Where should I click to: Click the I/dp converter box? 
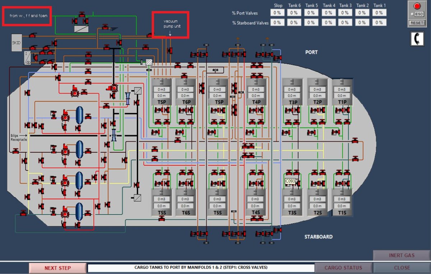coord(28,58)
